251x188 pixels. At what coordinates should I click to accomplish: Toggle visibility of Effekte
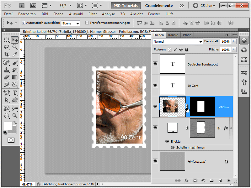click(167, 142)
